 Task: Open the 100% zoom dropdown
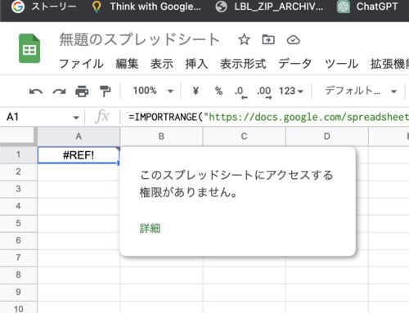click(x=153, y=91)
